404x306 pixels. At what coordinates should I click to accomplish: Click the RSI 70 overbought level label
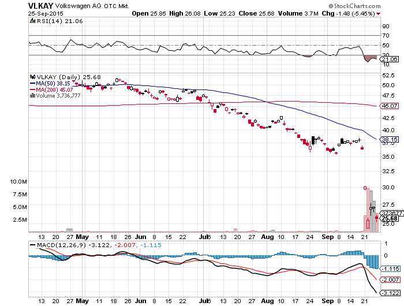coord(386,36)
